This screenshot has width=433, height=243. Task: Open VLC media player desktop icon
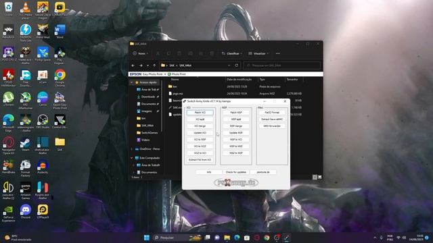click(26, 10)
